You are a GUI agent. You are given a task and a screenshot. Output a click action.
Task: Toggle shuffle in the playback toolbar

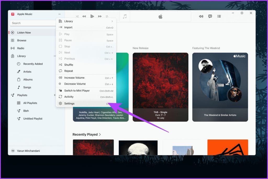point(77,16)
